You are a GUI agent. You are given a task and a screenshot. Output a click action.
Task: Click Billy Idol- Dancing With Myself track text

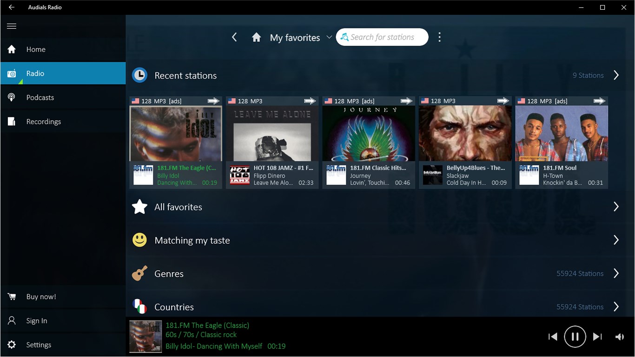214,346
